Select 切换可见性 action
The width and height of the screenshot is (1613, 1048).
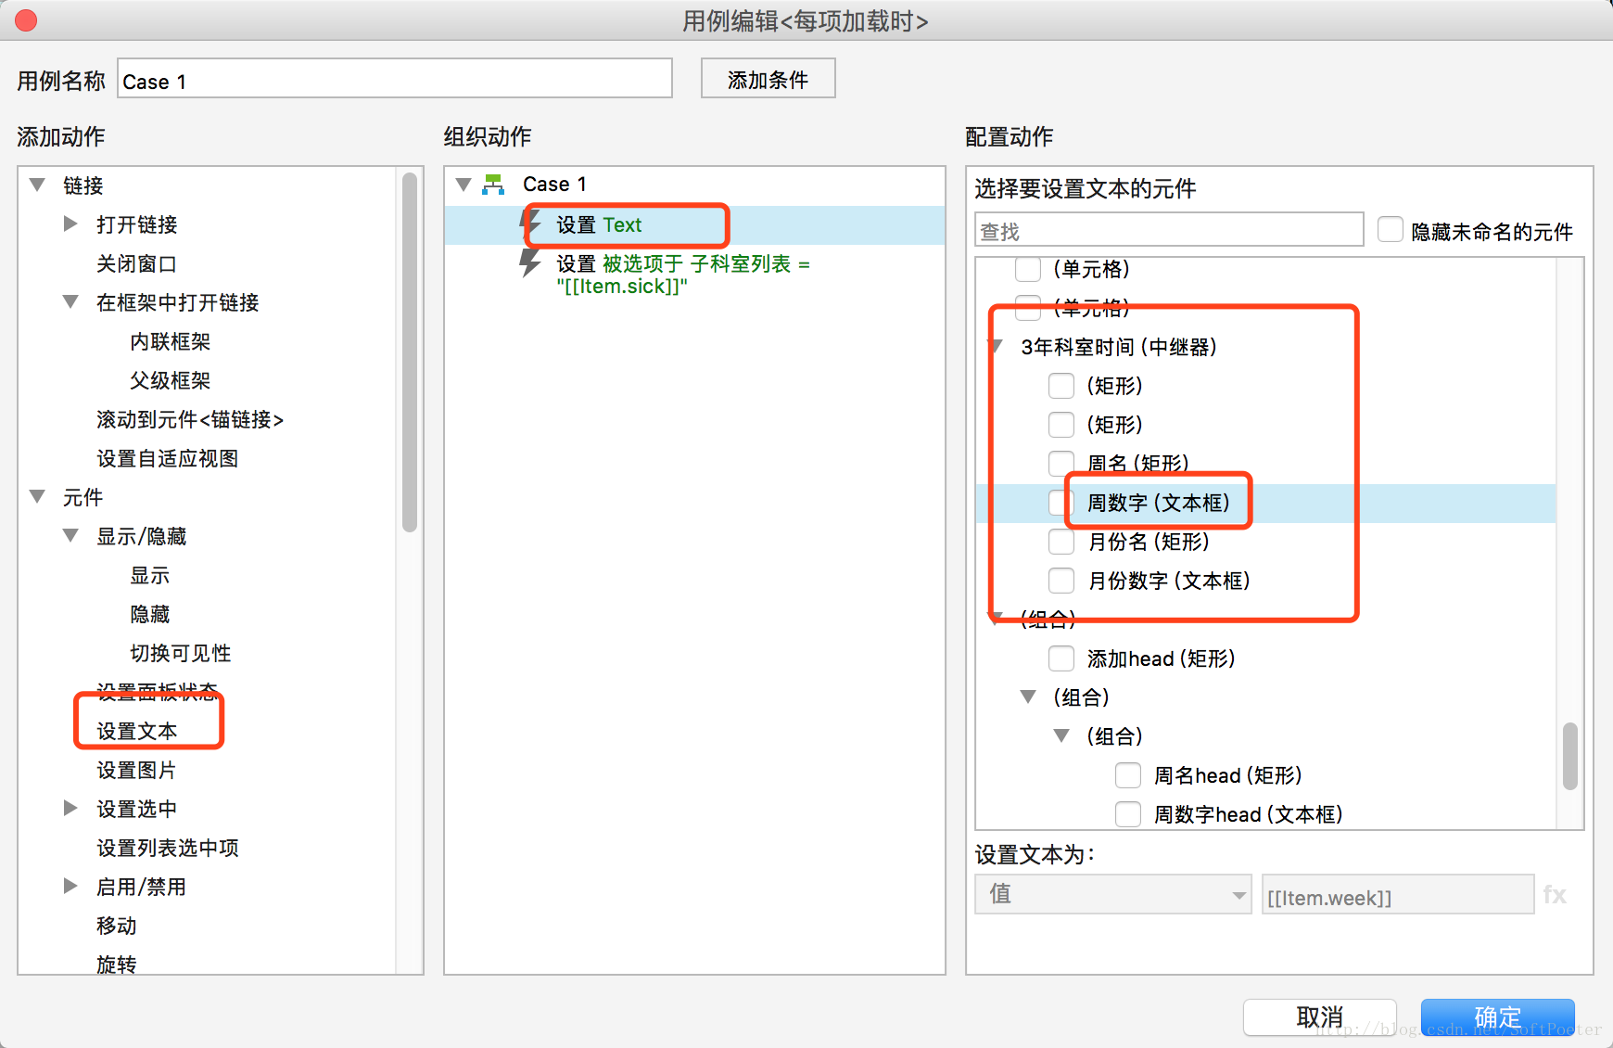181,653
